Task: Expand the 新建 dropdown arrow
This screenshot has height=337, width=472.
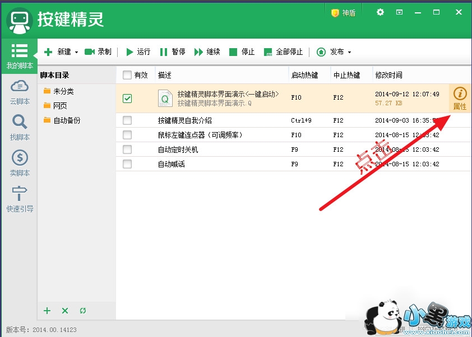Action: tap(76, 53)
